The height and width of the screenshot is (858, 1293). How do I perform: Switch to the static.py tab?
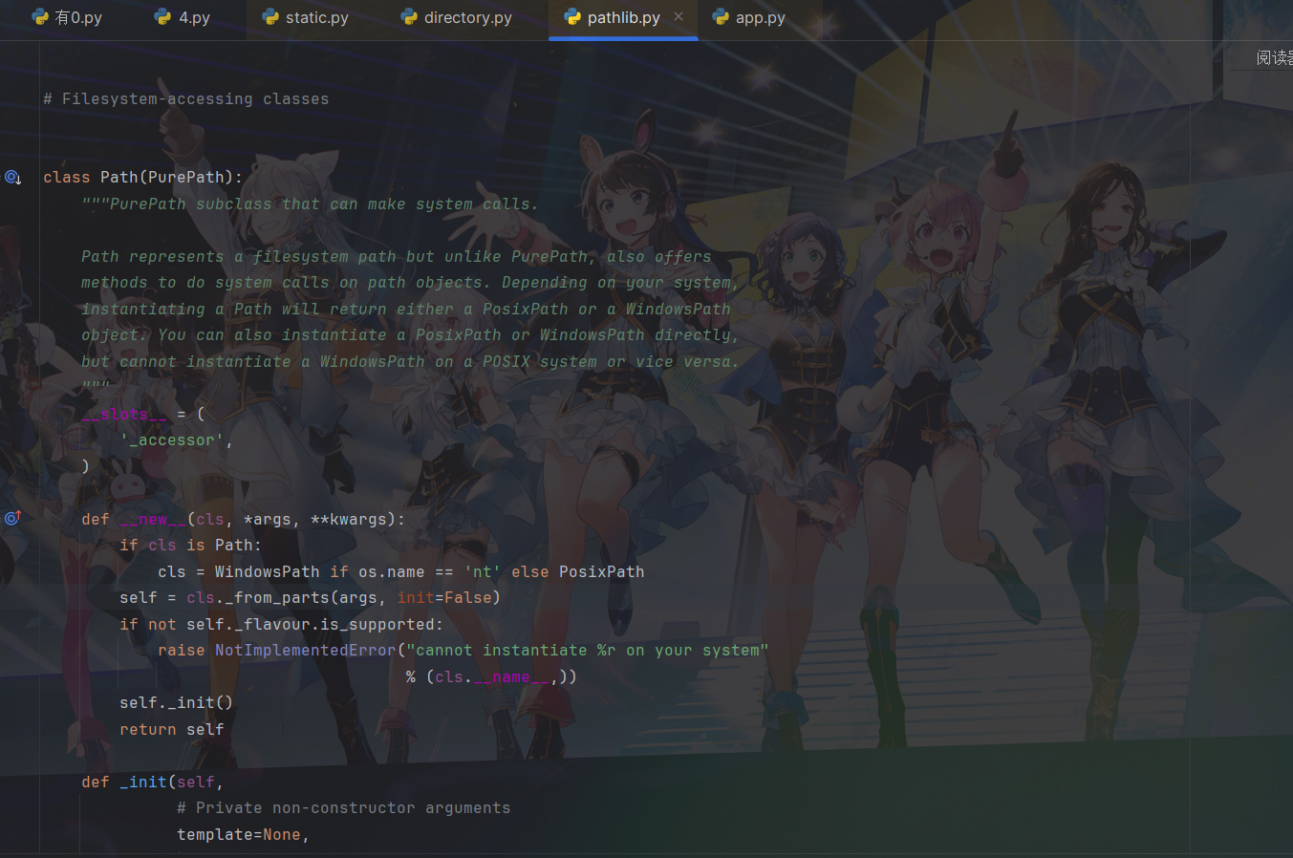pos(314,16)
